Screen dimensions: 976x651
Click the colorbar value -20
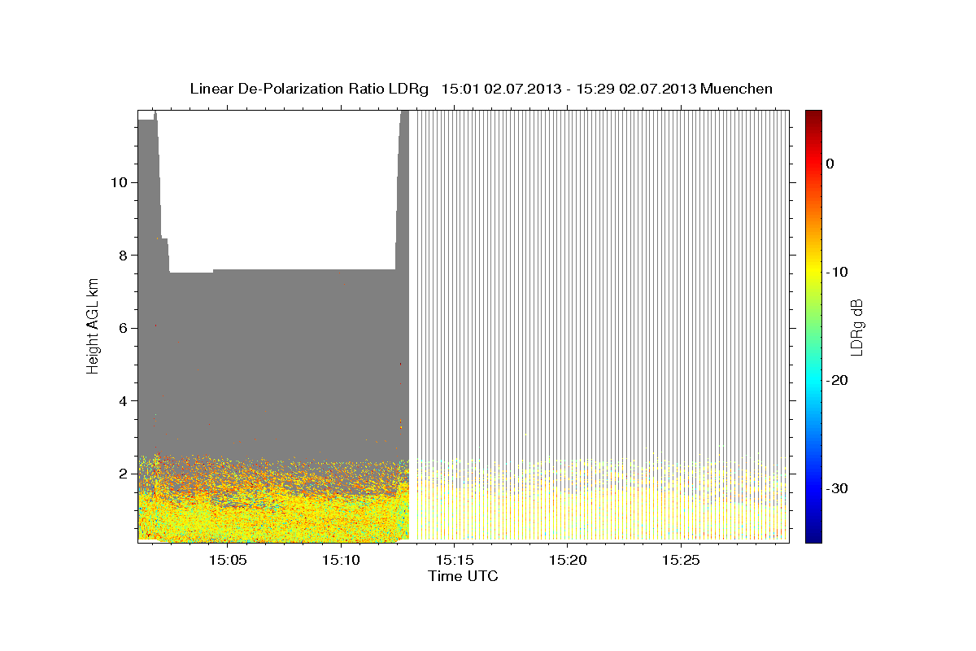[837, 380]
